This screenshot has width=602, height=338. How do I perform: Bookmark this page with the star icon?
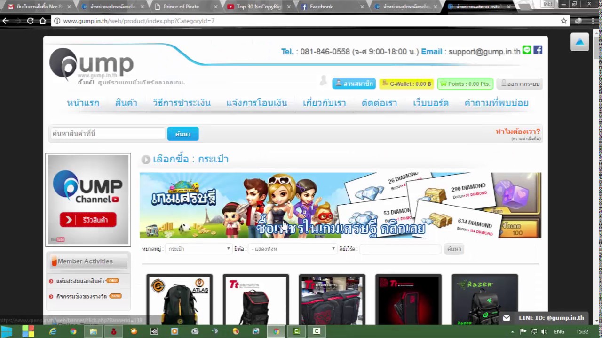click(x=564, y=21)
